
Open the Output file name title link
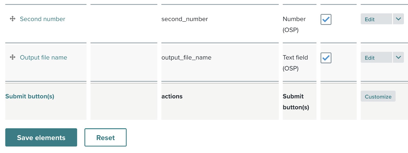(44, 57)
